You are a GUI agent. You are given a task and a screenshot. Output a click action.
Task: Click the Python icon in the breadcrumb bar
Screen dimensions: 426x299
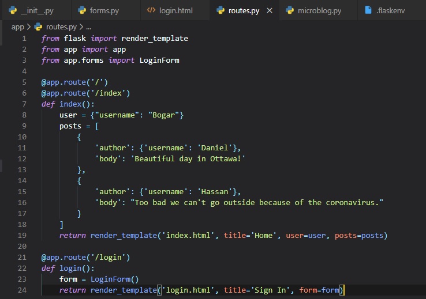[x=38, y=27]
